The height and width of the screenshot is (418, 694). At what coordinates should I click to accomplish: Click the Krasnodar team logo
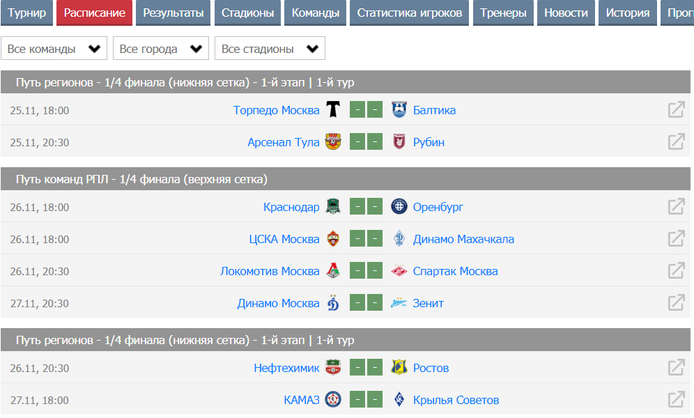(x=333, y=207)
